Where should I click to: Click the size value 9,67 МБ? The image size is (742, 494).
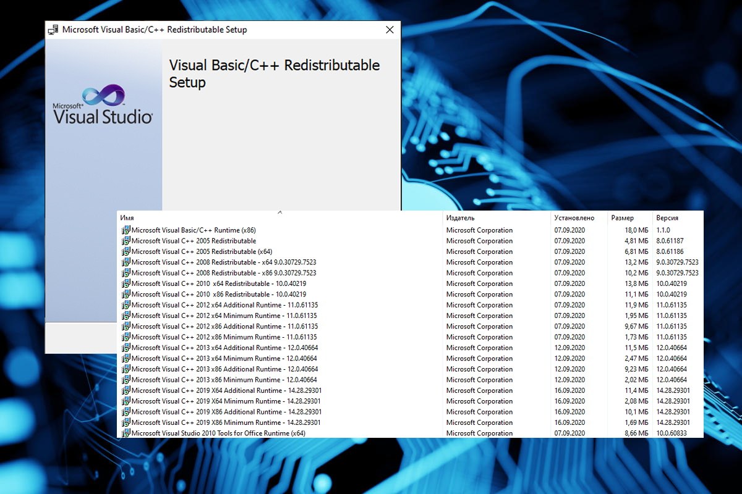coord(635,326)
